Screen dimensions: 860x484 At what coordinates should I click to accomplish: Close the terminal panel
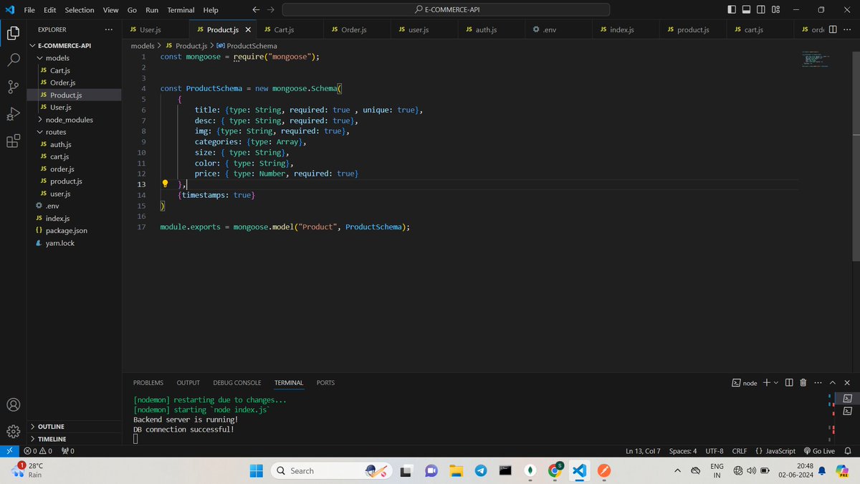[x=846, y=383]
